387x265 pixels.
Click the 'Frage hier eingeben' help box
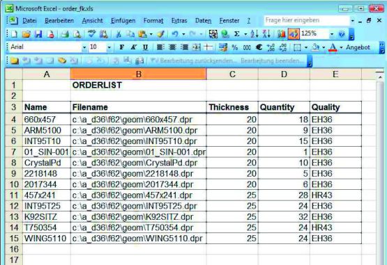tap(307, 20)
